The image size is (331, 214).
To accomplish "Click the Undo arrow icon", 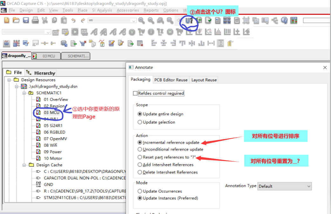I will tap(73, 21).
